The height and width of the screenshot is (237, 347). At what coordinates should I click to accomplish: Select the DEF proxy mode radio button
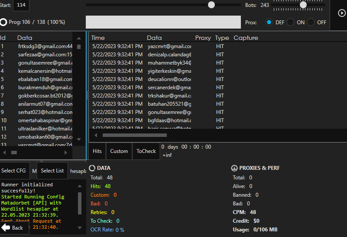tap(269, 22)
